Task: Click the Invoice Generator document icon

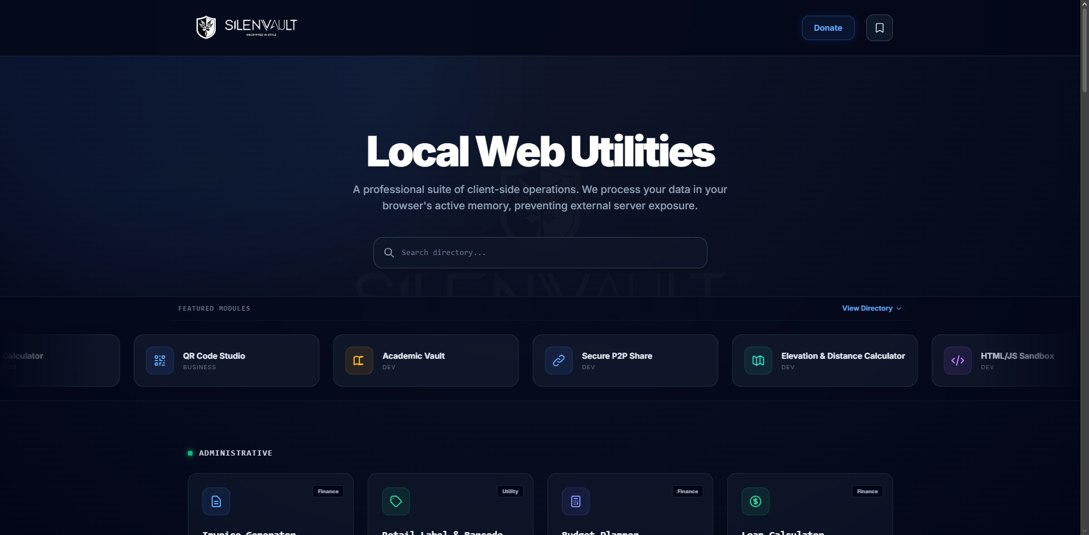Action: point(216,501)
